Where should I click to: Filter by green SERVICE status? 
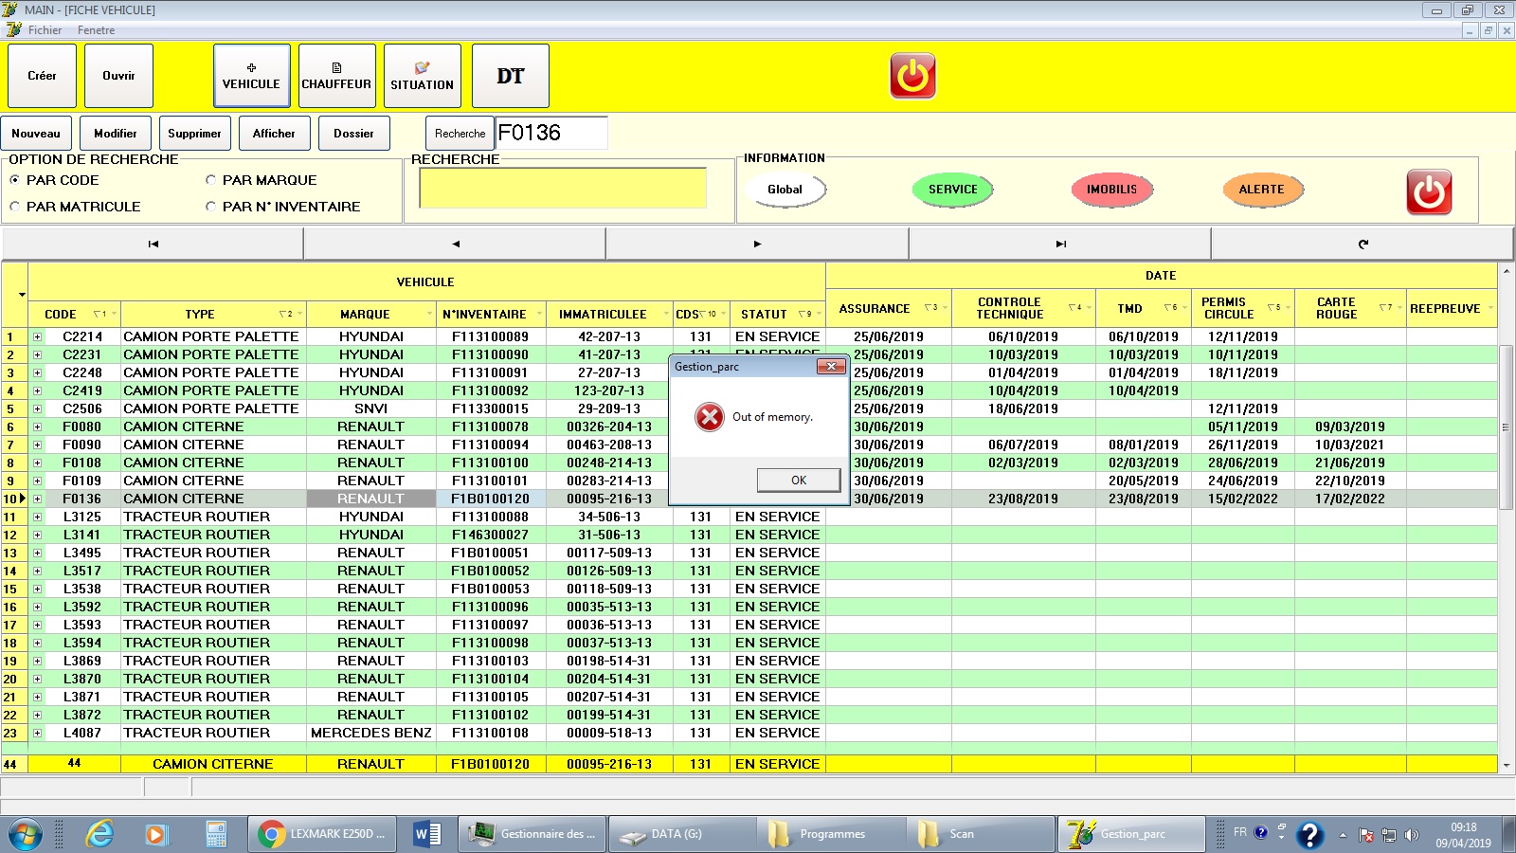952,190
